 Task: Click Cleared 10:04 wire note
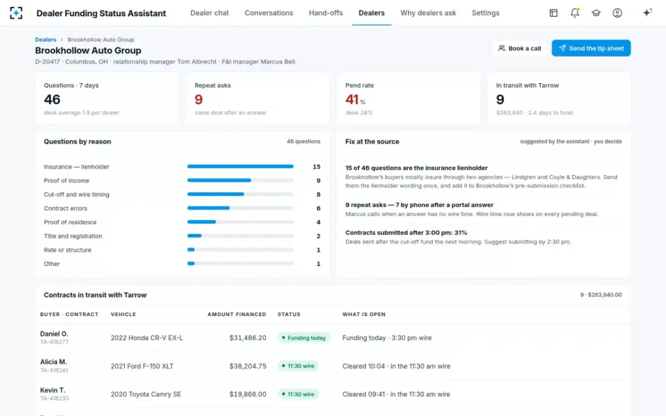coord(396,366)
